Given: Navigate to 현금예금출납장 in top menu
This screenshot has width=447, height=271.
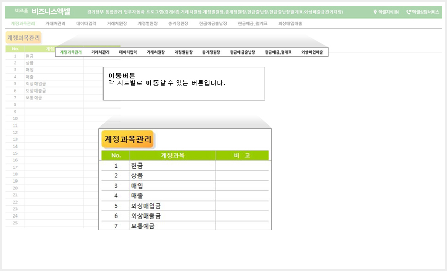Looking at the screenshot, I should coord(213,23).
